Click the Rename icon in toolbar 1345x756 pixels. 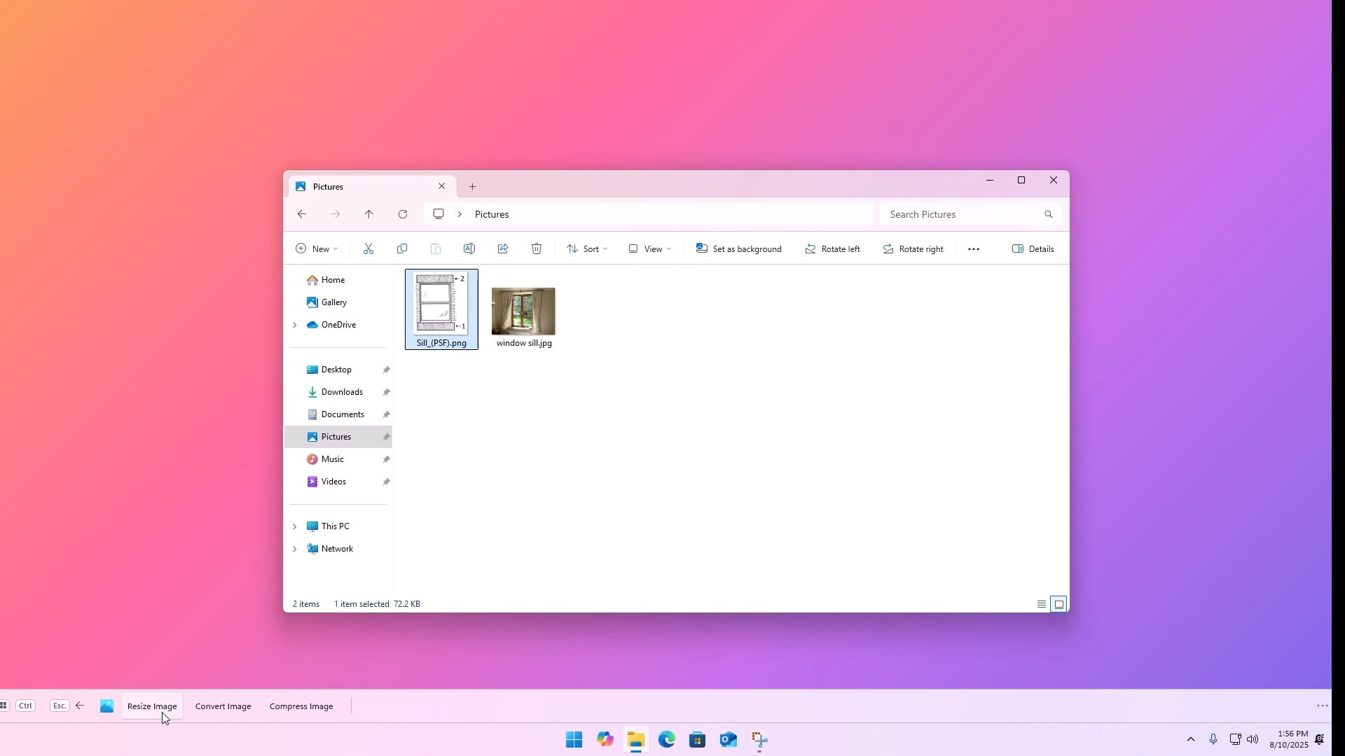click(469, 248)
